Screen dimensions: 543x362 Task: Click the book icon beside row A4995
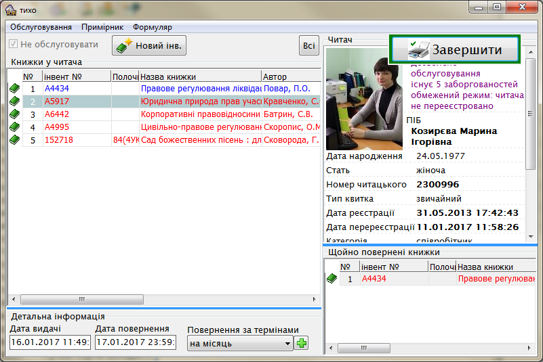(14, 127)
